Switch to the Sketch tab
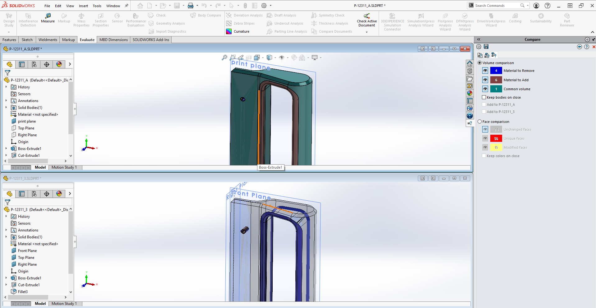 (x=27, y=40)
